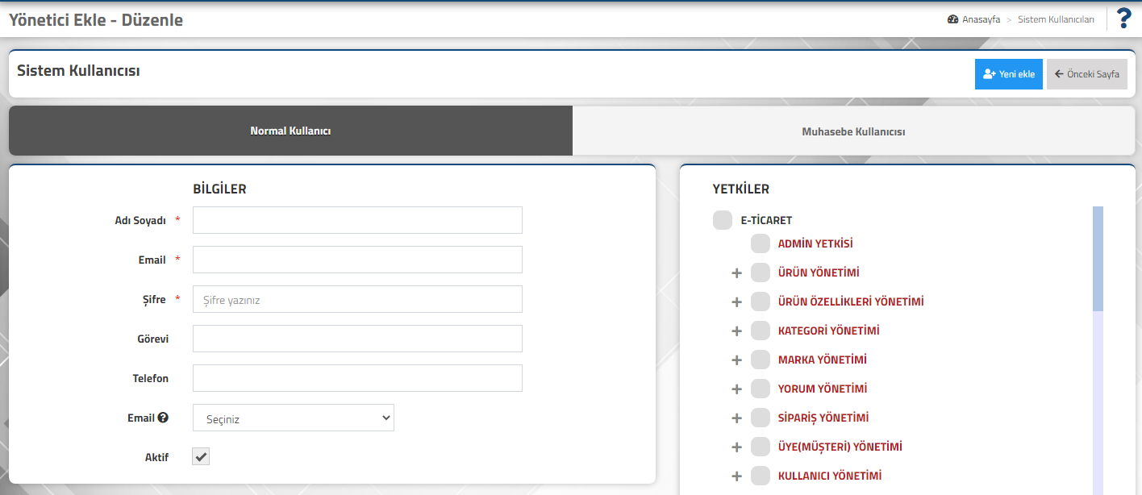Focus the required Email text field
Screen dimensions: 1142x495
357,260
